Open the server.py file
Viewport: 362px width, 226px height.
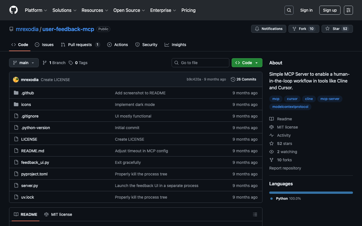tap(29, 186)
